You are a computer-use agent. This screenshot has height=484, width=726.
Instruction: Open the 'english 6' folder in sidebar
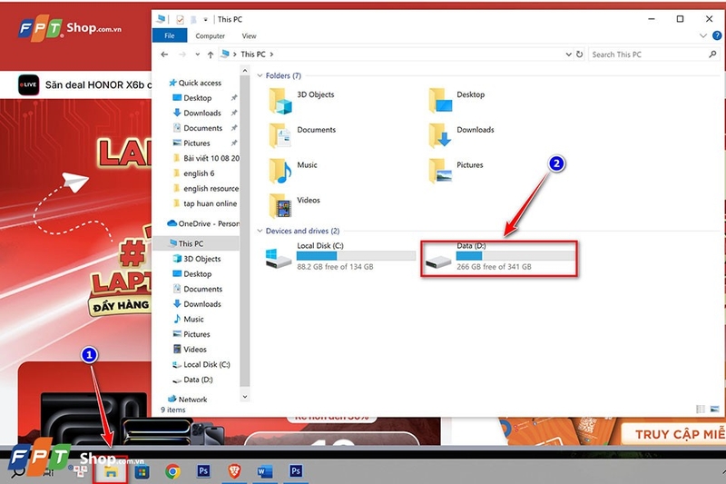(194, 173)
